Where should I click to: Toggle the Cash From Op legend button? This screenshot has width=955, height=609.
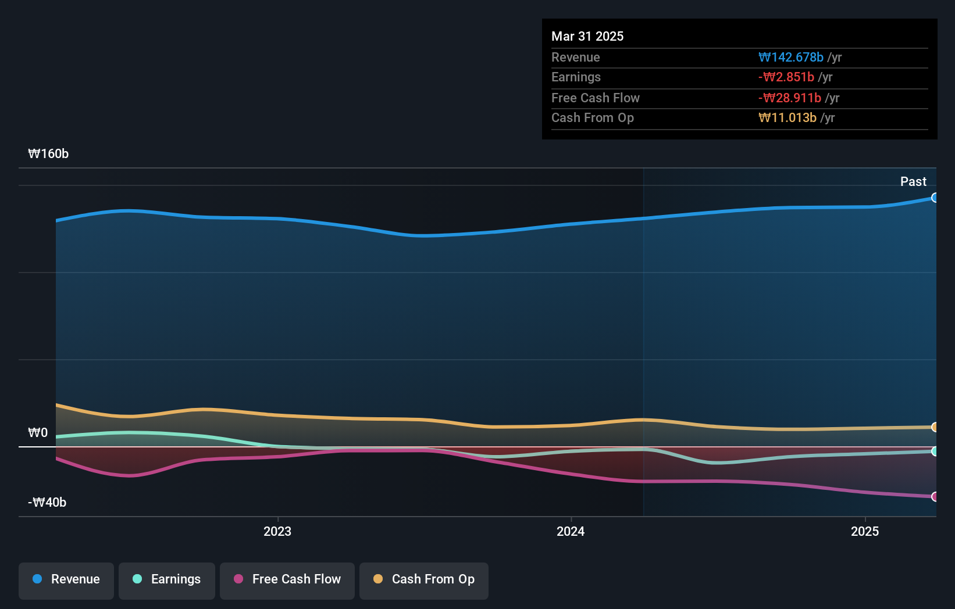coord(424,581)
